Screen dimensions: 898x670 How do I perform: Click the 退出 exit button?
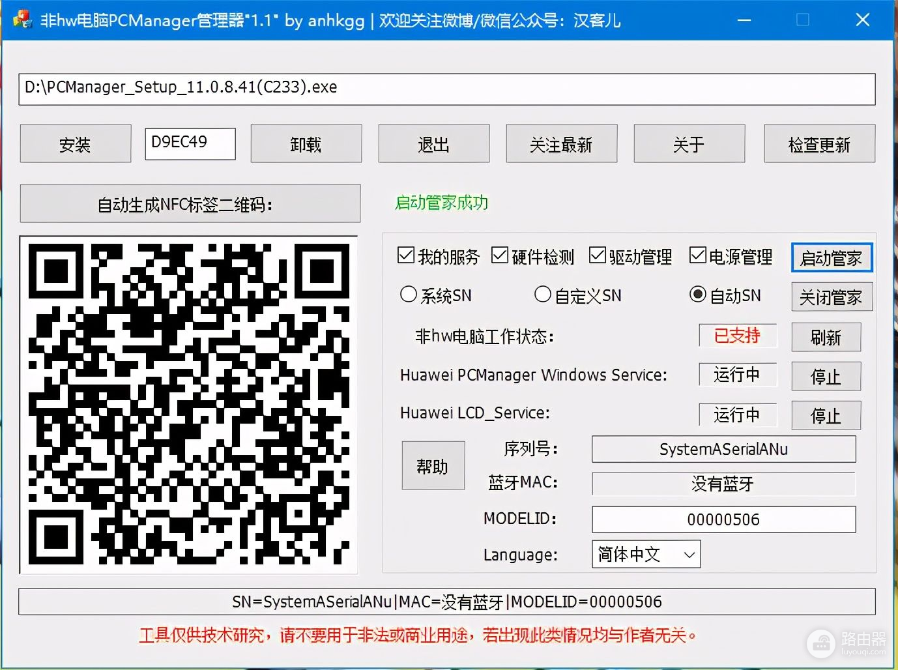(x=434, y=144)
